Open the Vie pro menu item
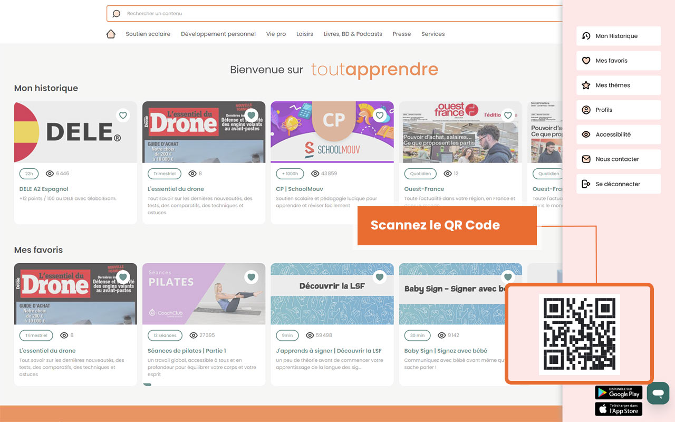 pyautogui.click(x=276, y=33)
